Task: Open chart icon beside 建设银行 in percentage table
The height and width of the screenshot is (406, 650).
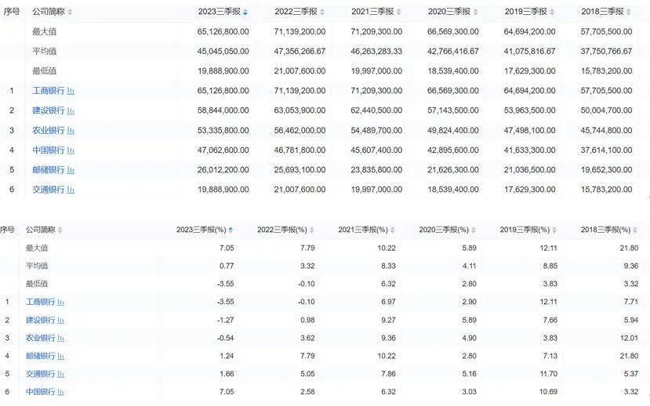Action: click(x=60, y=321)
